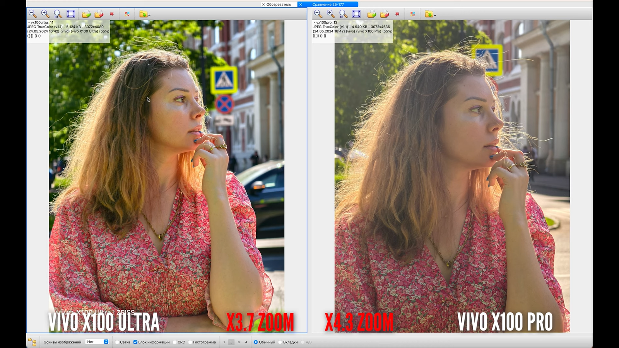Close the Сравнение 25-177 tab

point(301,4)
